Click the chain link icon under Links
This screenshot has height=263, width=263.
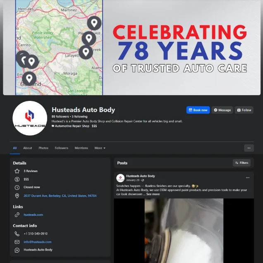pos(17,215)
